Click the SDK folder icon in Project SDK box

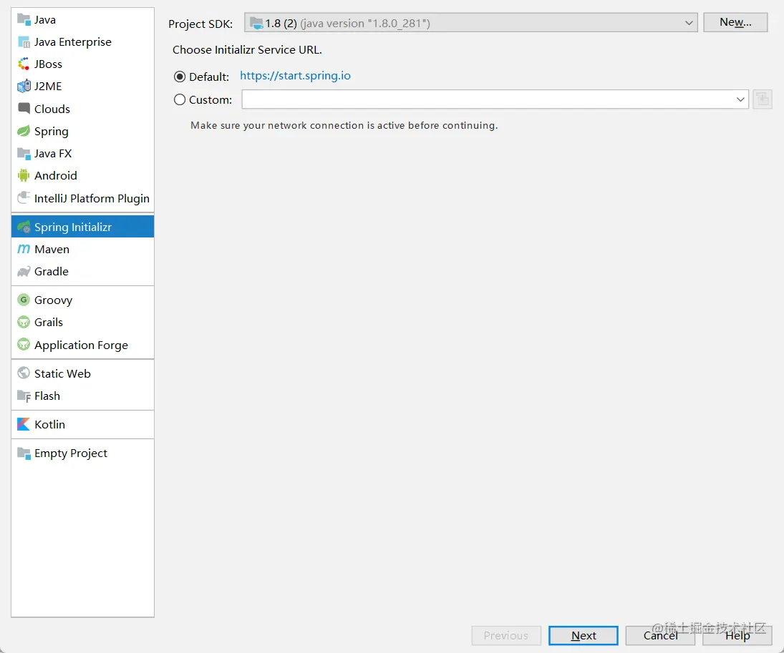click(x=256, y=23)
